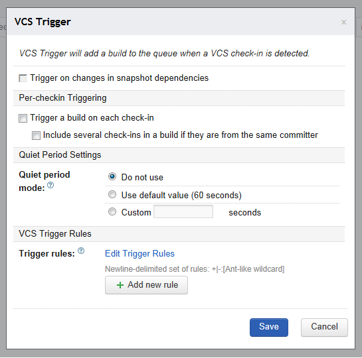
Task: Click the Per-checkin Triggering section header
Action: click(62, 98)
